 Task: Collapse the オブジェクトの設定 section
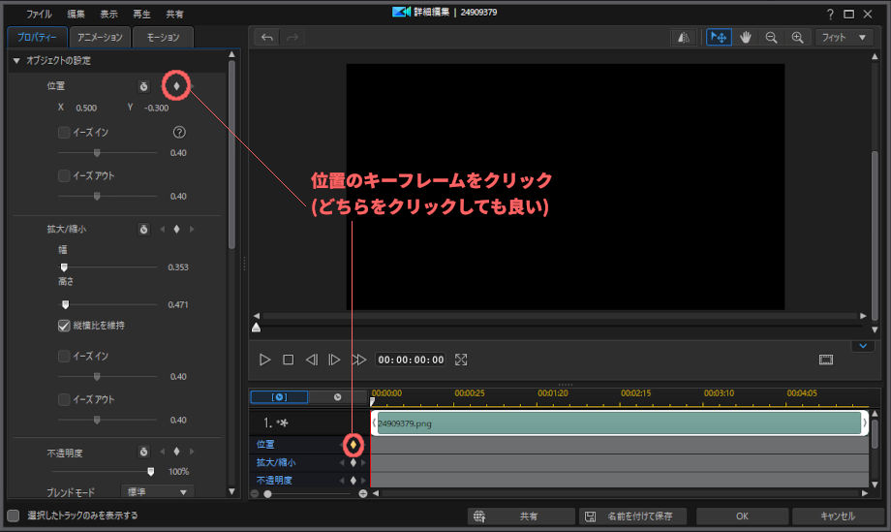[16, 61]
